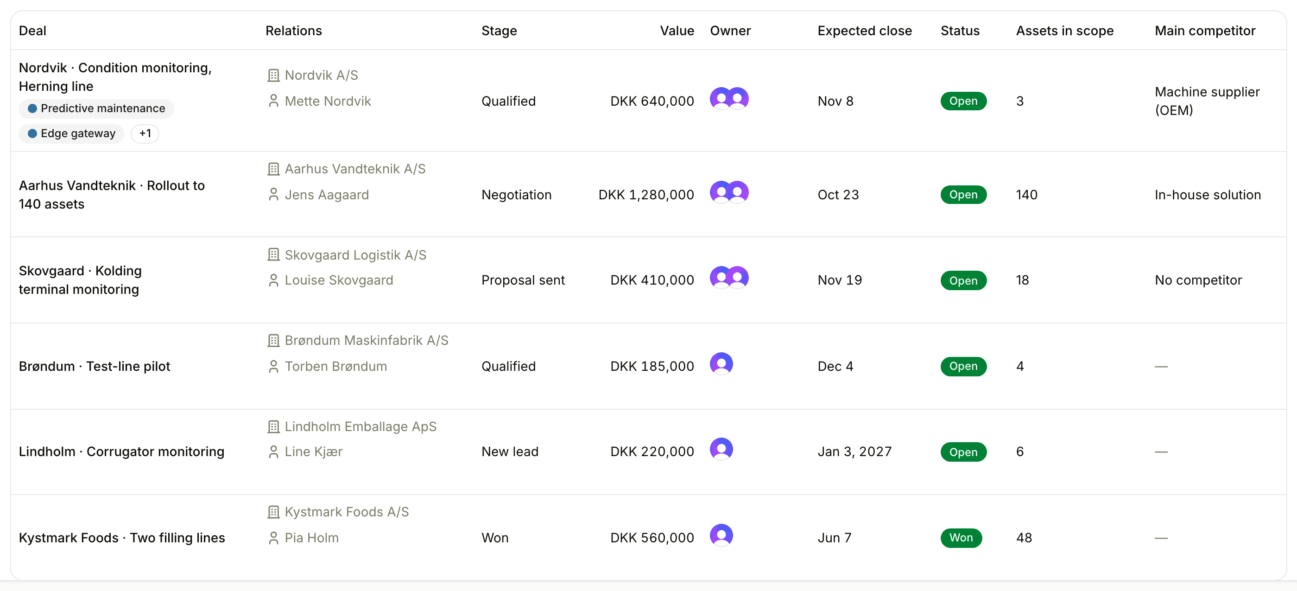Open the Nordvik Condition monitoring deal

tap(115, 77)
